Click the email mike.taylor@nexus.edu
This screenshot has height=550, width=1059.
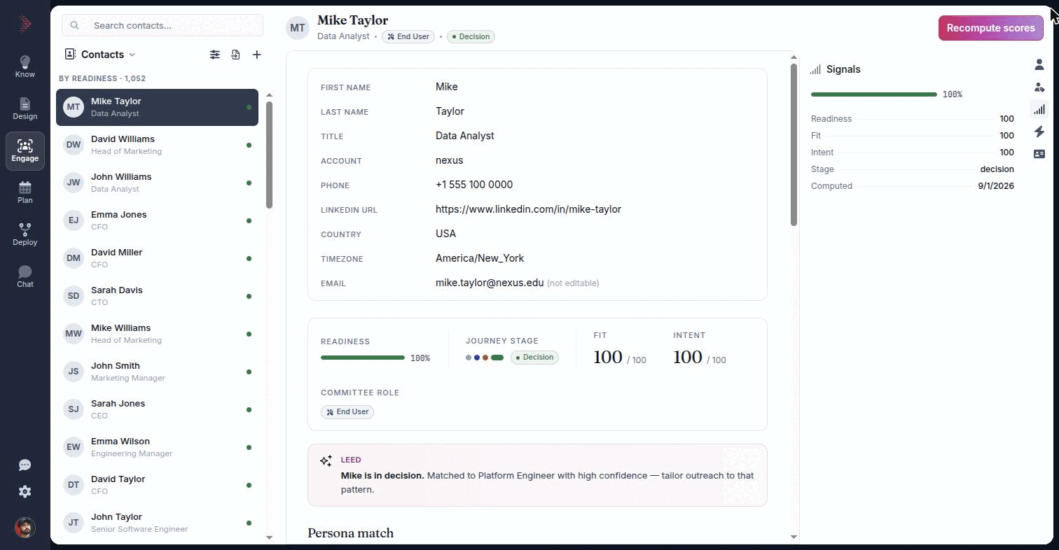(490, 283)
